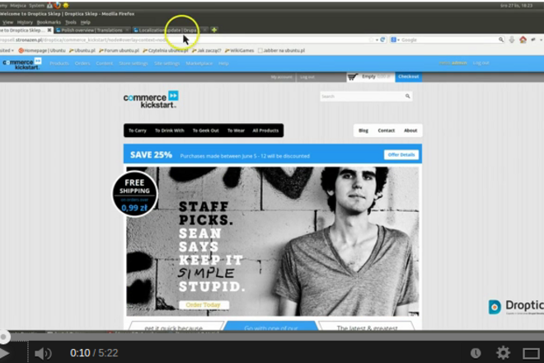Open Homepage Ubuntu bookmark
The image size is (544, 363).
42,50
